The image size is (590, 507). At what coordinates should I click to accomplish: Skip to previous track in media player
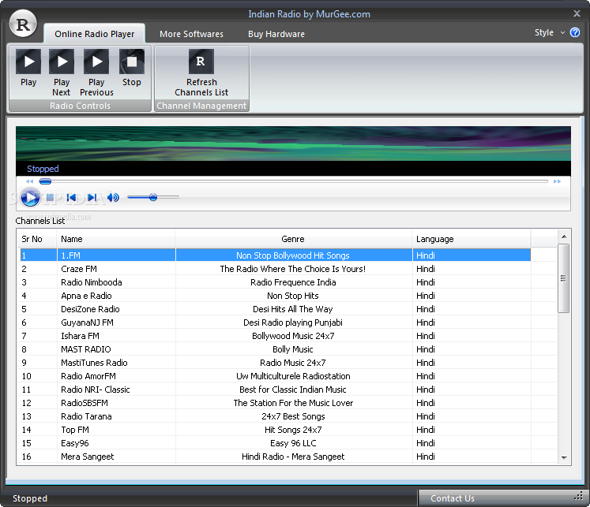[71, 197]
